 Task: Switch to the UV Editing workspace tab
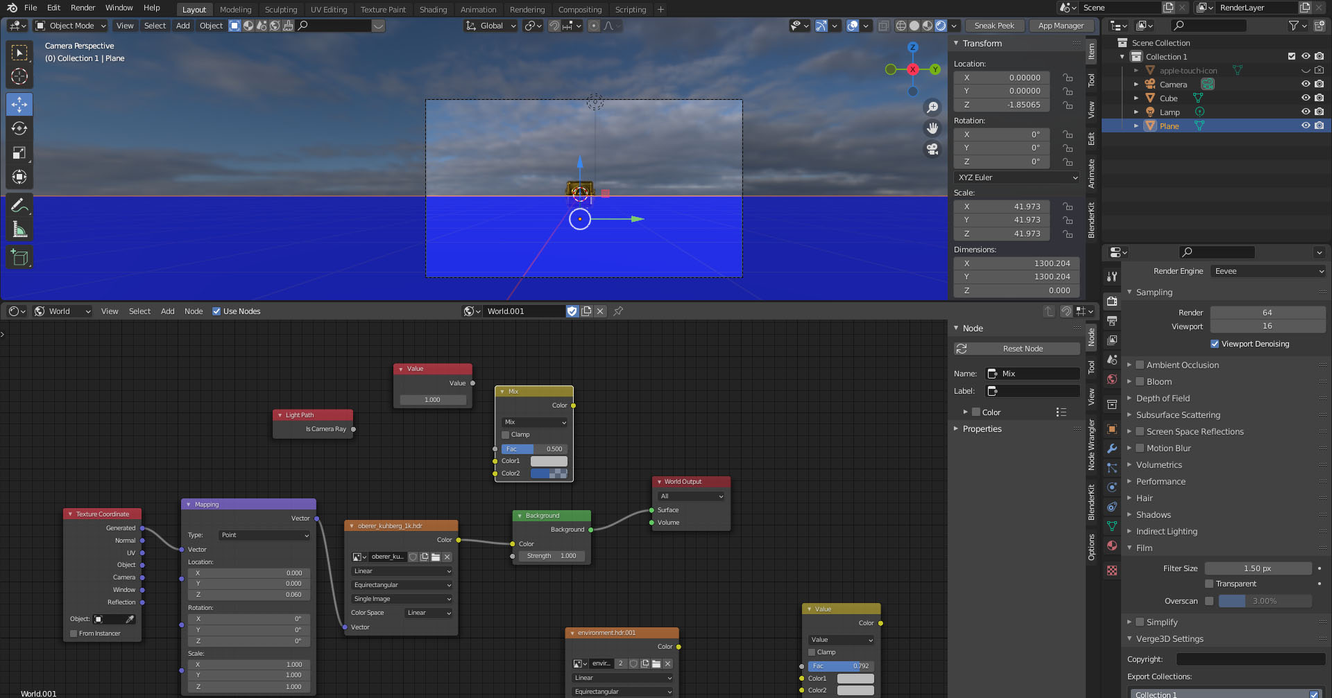[328, 10]
